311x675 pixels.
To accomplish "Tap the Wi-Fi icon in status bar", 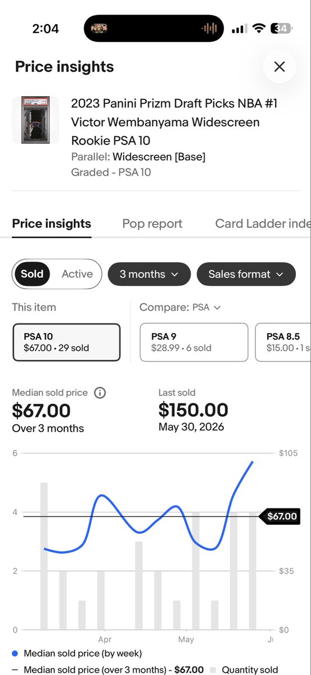I will coord(259,28).
